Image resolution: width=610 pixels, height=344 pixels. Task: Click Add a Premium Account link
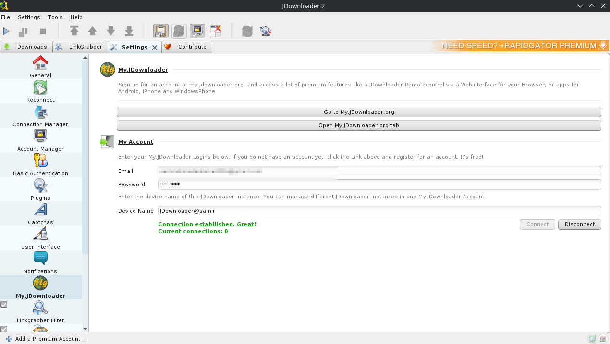[46, 339]
